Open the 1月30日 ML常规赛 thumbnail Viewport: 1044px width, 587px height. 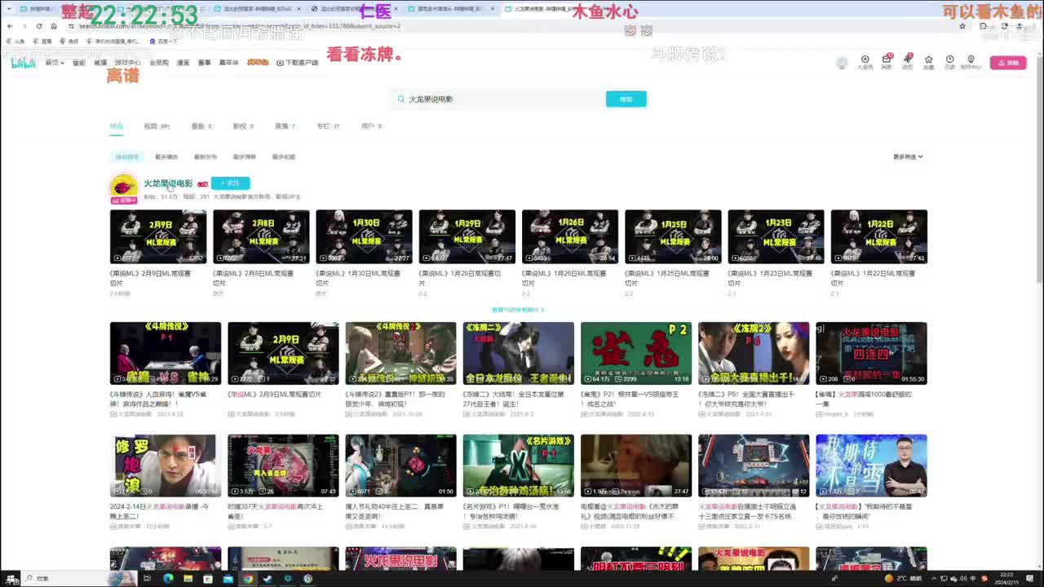tap(364, 236)
